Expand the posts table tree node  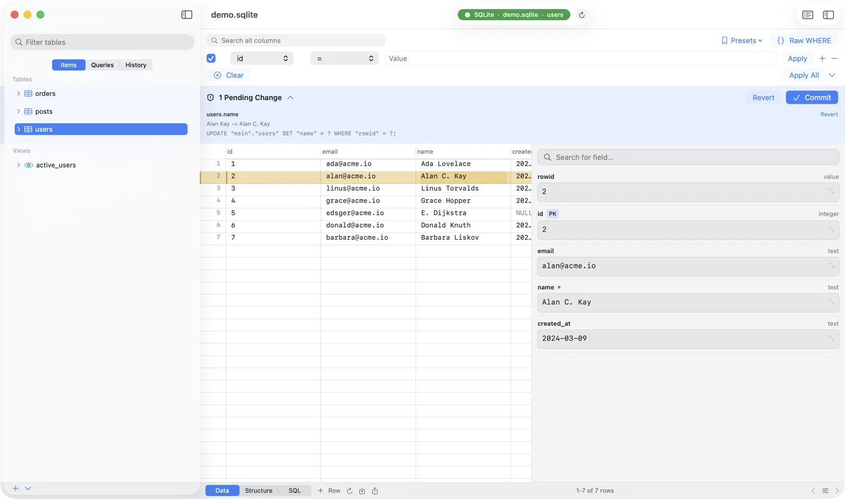coord(18,111)
